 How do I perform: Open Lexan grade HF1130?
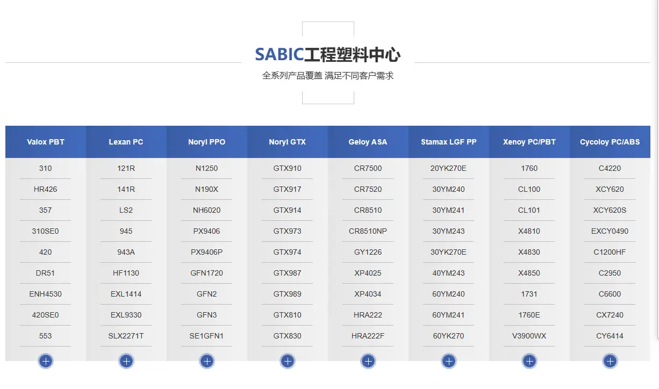pyautogui.click(x=126, y=273)
